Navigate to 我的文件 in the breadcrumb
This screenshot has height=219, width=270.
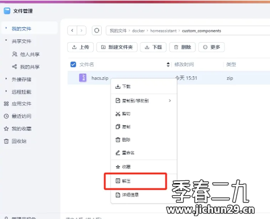118,31
